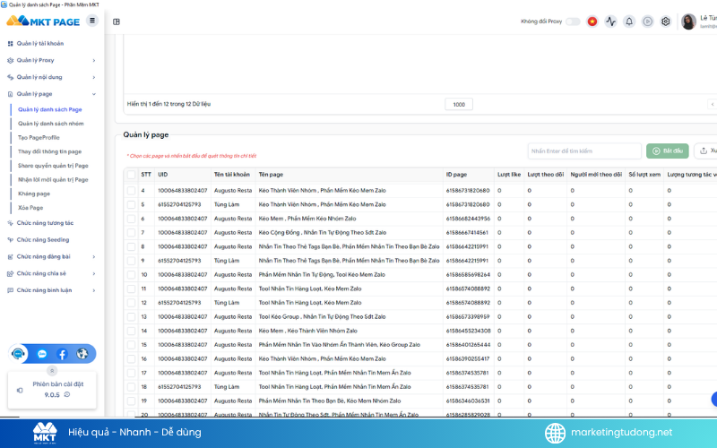Sort by the ID page column header
Screen dimensions: 717x448
tap(456, 175)
